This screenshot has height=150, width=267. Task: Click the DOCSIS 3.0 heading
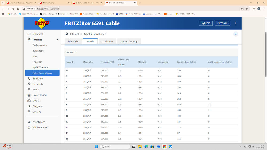pyautogui.click(x=71, y=52)
